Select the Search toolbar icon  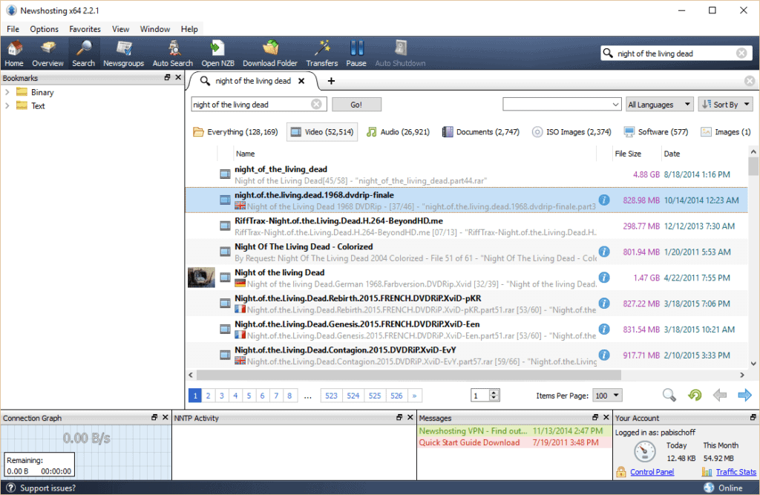click(83, 53)
